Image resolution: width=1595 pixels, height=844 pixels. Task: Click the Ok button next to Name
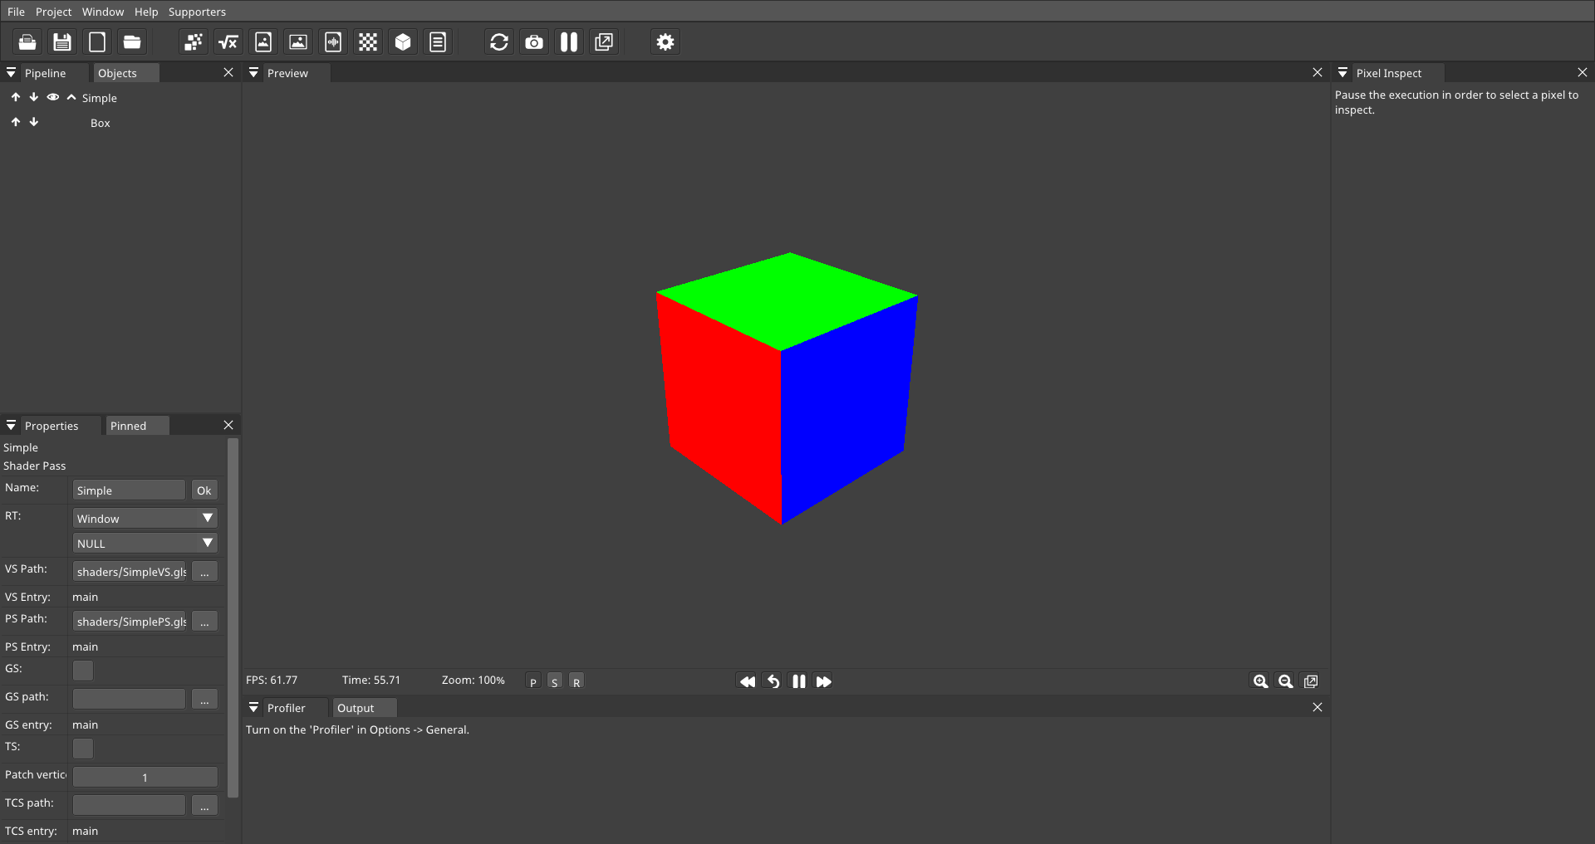pyautogui.click(x=204, y=490)
